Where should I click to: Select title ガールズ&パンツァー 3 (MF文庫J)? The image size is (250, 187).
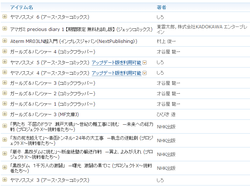coord(45,115)
